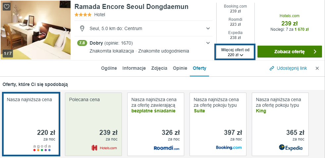This screenshot has width=325, height=158.
Task: Click the location pin icon
Action: tap(82, 28)
